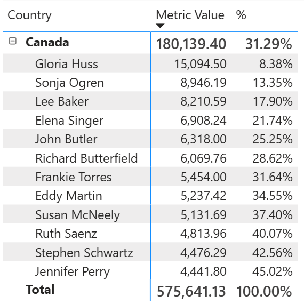Select the Jennifer Perry row

(150, 270)
